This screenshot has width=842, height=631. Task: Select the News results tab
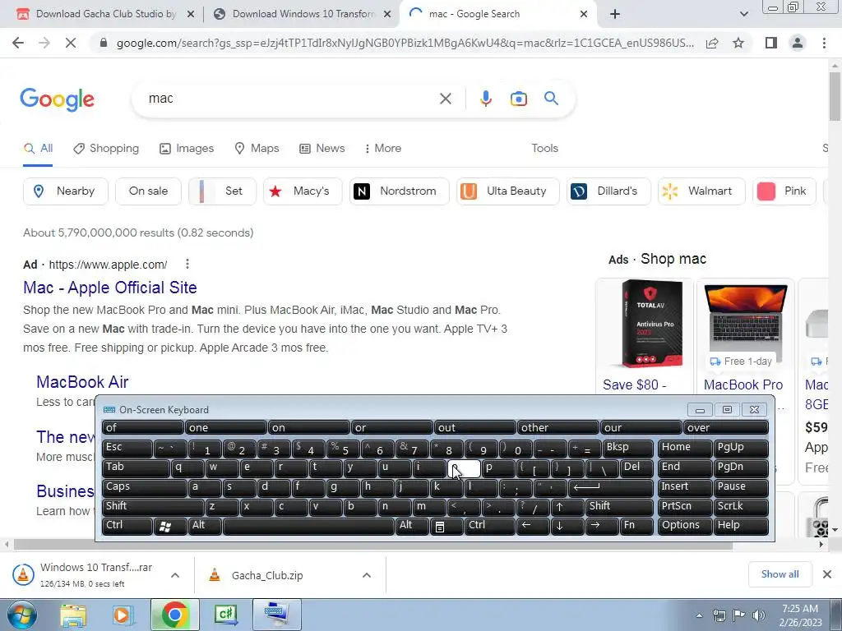click(x=322, y=149)
